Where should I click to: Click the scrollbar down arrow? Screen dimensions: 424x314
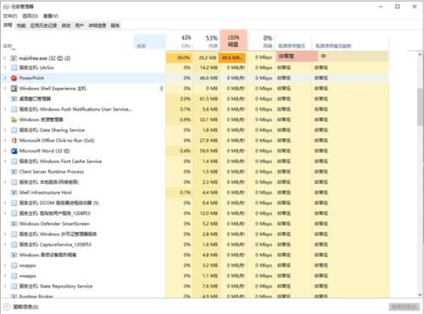(420, 295)
